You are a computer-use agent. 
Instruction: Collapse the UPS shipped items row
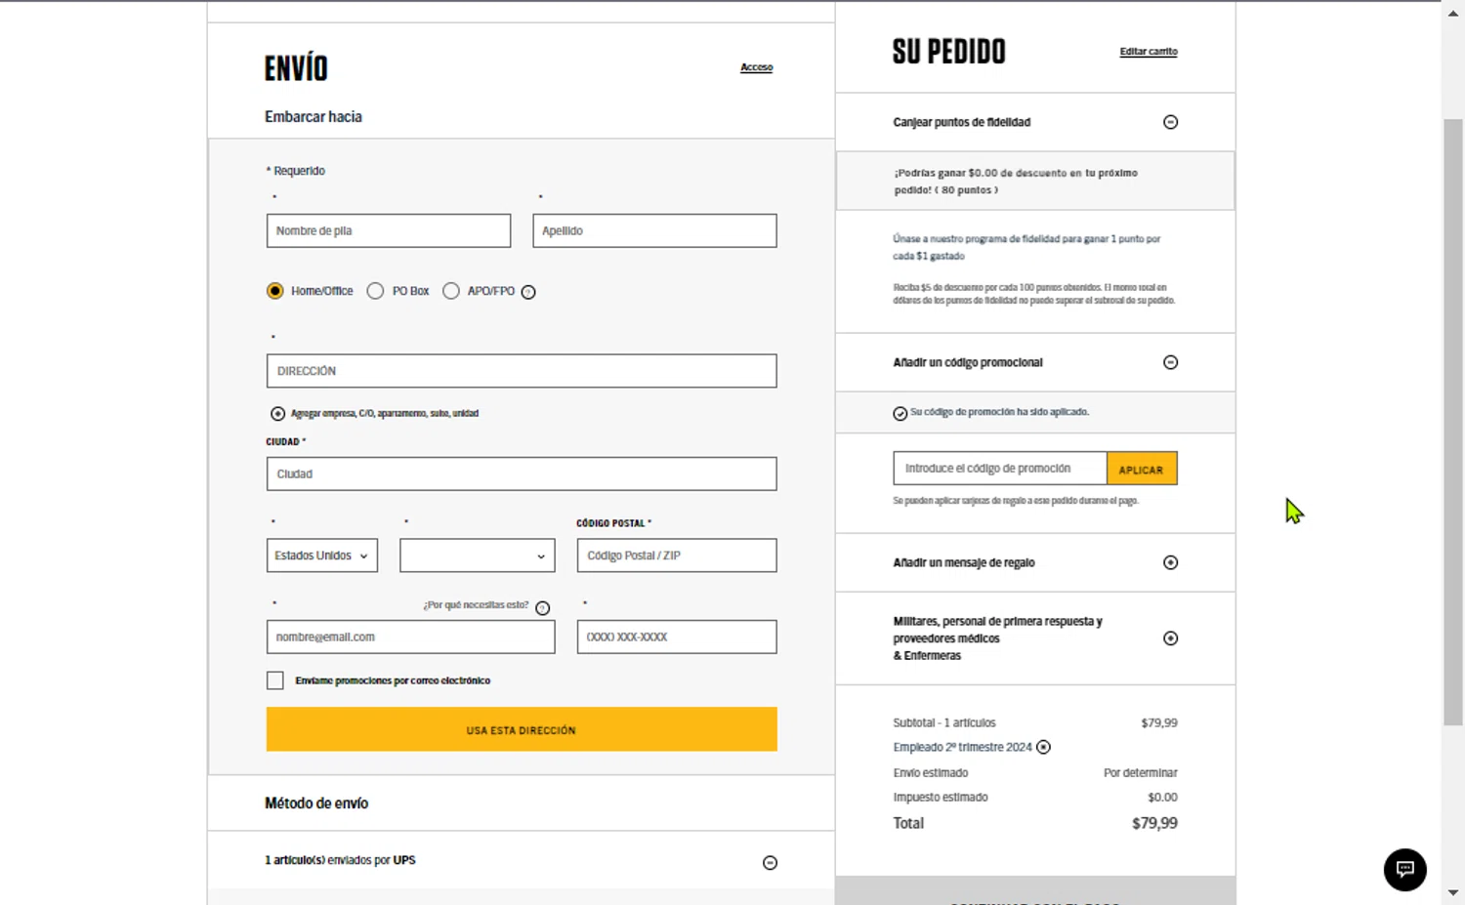click(x=770, y=863)
